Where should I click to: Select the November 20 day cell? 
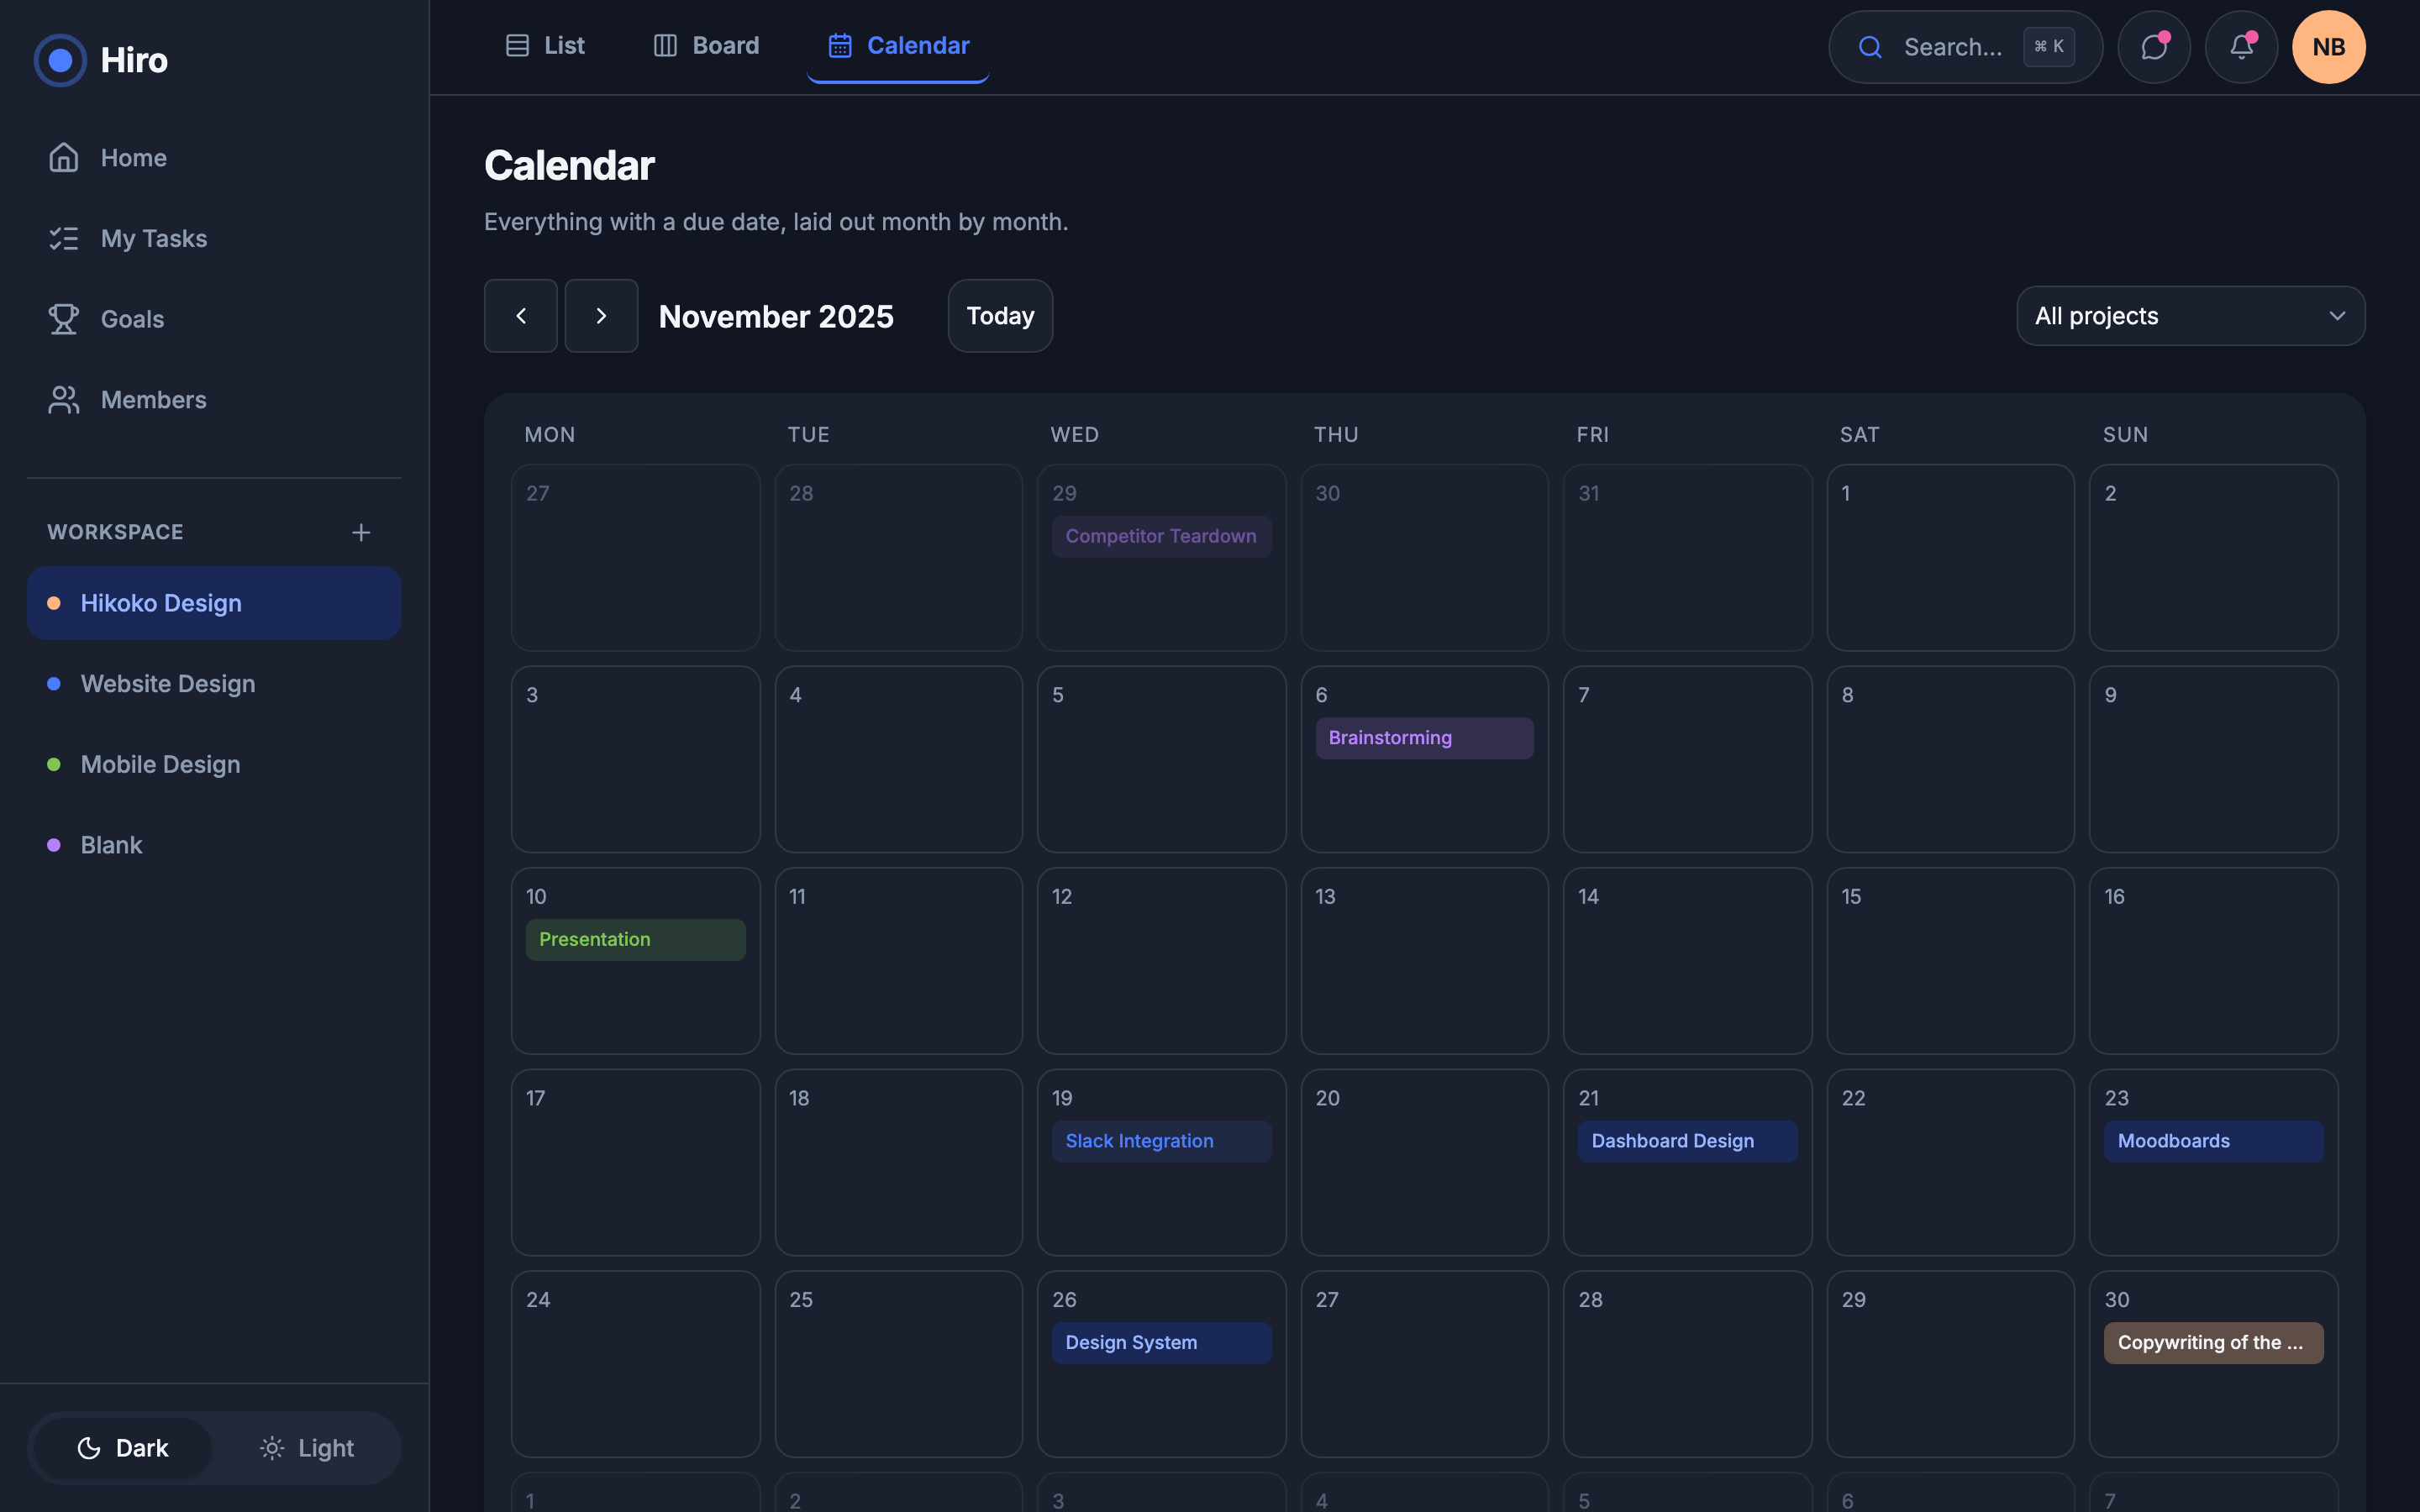point(1424,1163)
